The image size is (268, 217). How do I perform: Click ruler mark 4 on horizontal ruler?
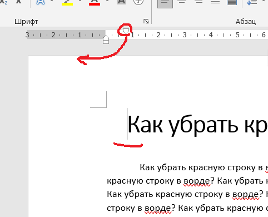(211, 35)
